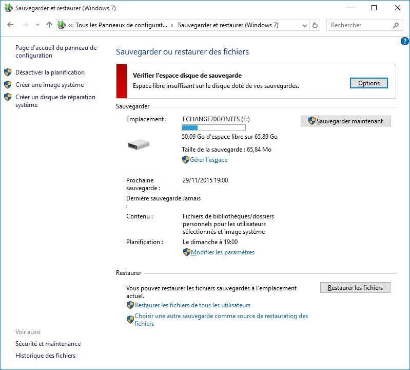
Task: Open Créer une image système
Action: coord(50,85)
